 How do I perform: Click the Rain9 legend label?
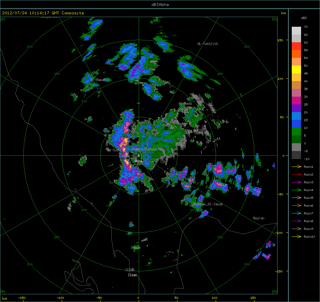click(x=309, y=229)
